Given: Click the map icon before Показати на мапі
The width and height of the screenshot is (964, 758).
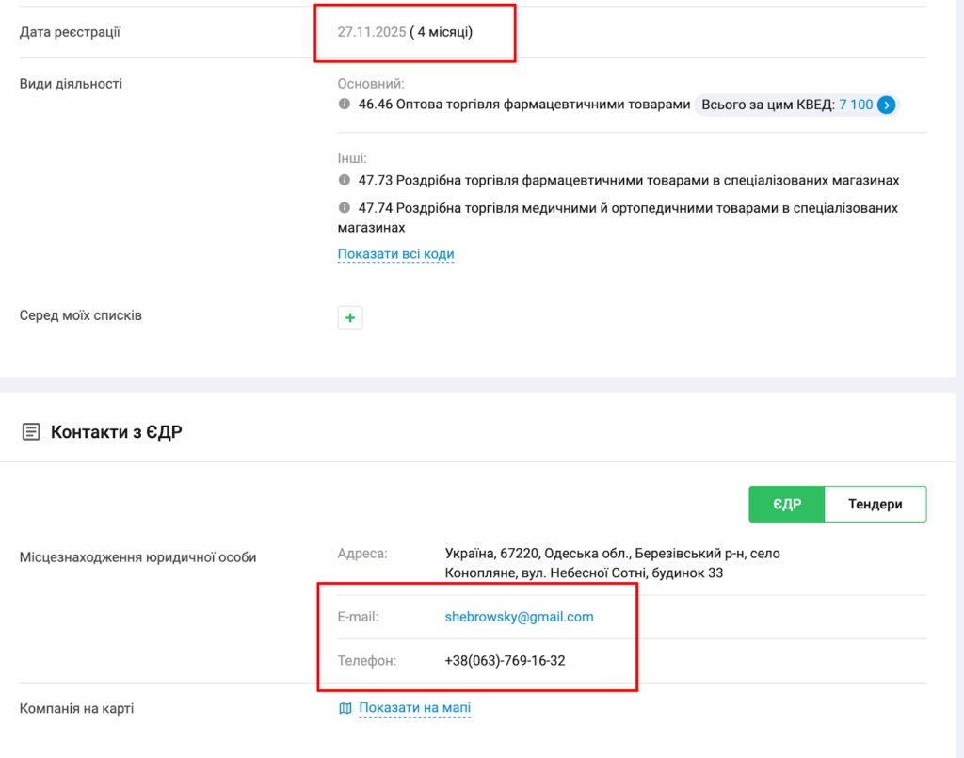Looking at the screenshot, I should click(x=345, y=708).
